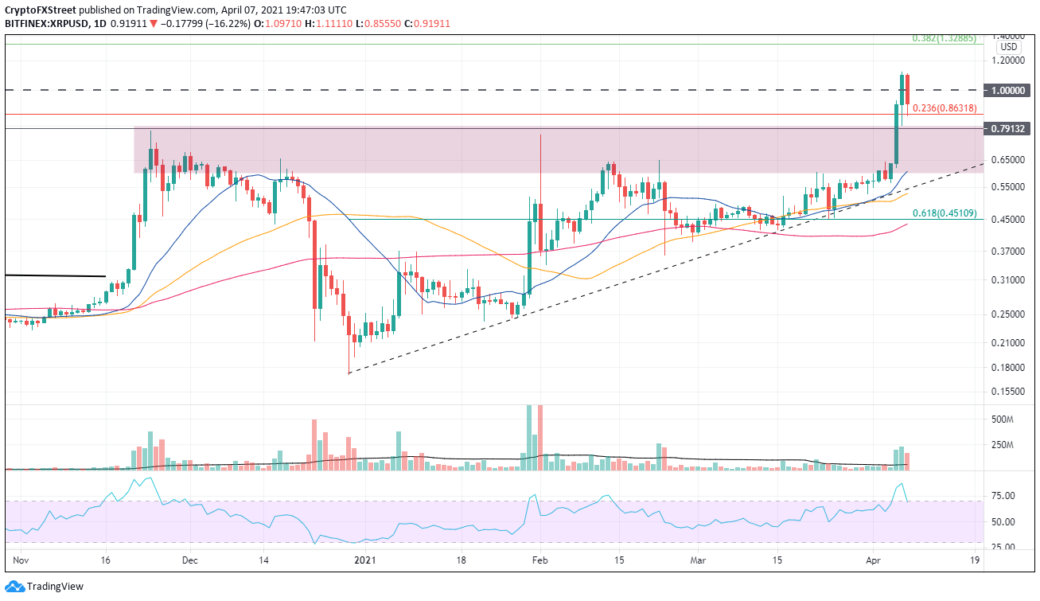Click the Feb date label on time axis
Image resolution: width=1040 pixels, height=601 pixels.
(x=540, y=560)
